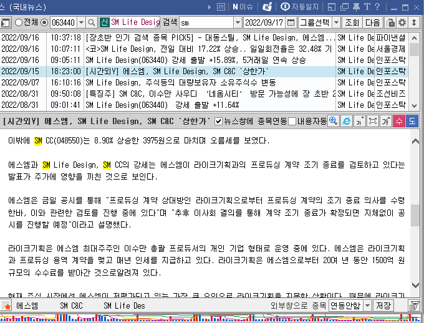Click the 조회 search button
Image resolution: width=424 pixels, height=323 pixels.
(x=352, y=22)
